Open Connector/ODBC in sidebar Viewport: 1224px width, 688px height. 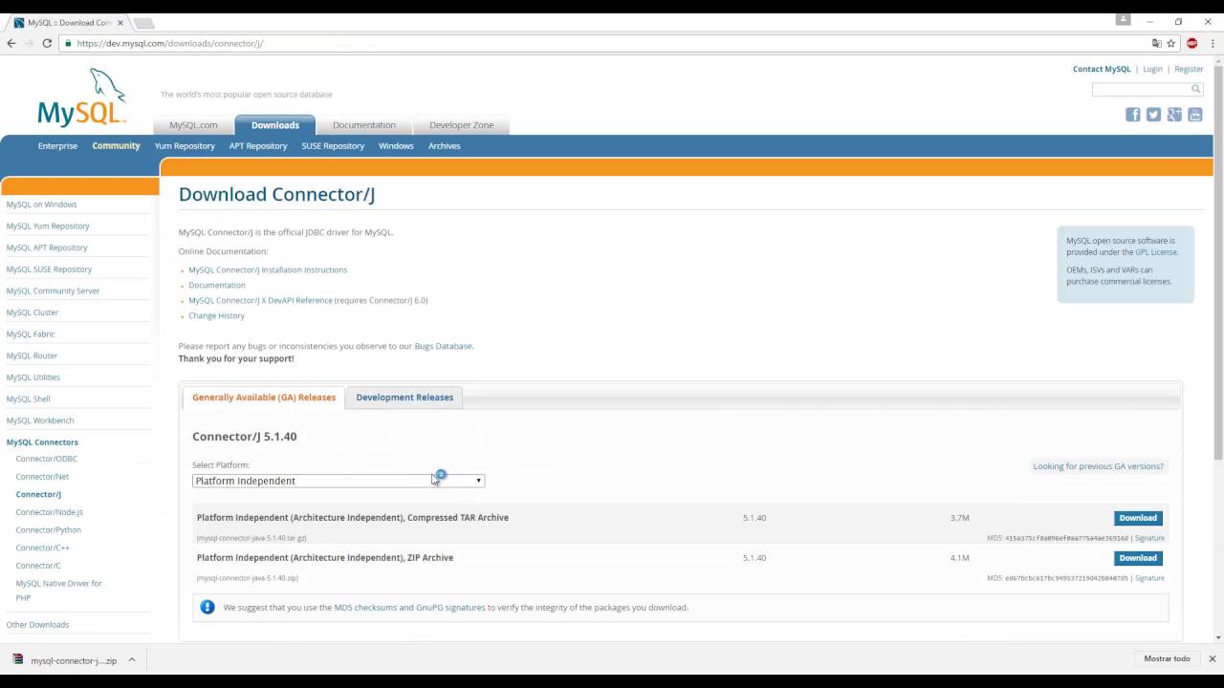tap(46, 459)
